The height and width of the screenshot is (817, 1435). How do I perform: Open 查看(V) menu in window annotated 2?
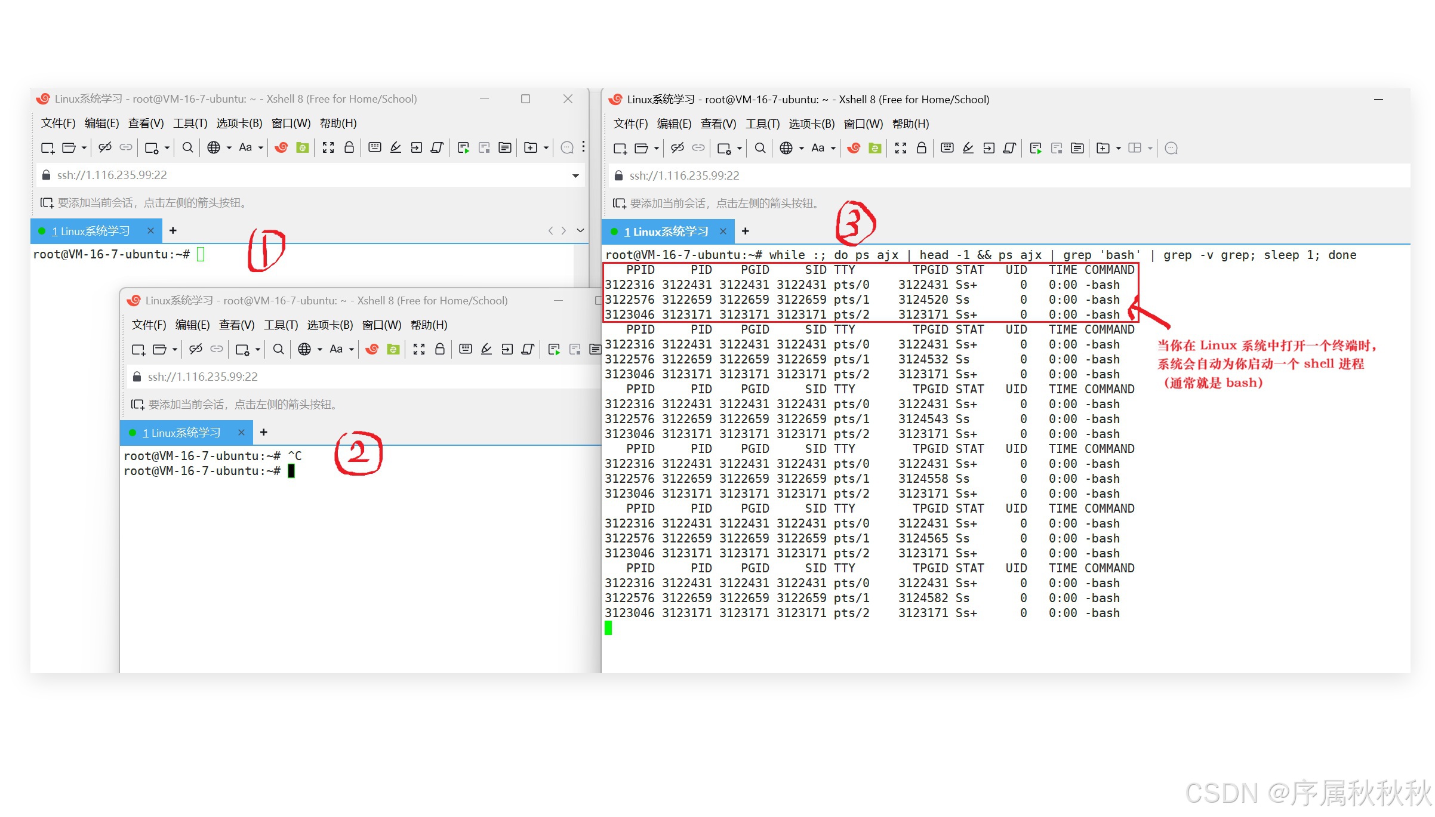click(236, 325)
